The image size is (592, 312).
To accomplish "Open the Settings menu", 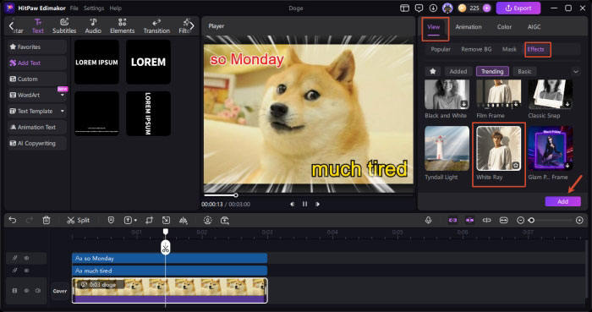I will (x=94, y=8).
